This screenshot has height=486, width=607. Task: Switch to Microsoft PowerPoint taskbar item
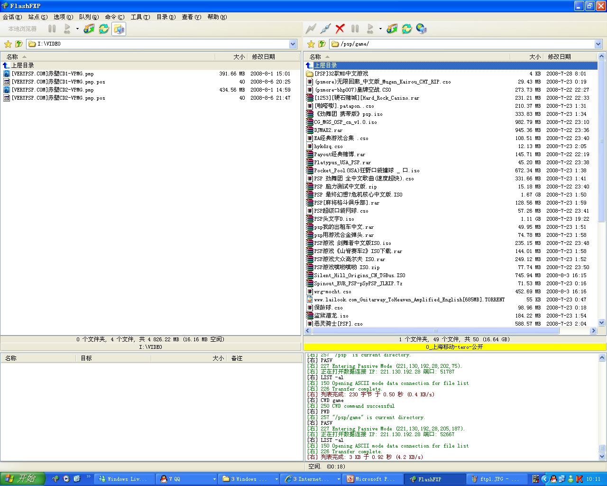click(x=374, y=479)
